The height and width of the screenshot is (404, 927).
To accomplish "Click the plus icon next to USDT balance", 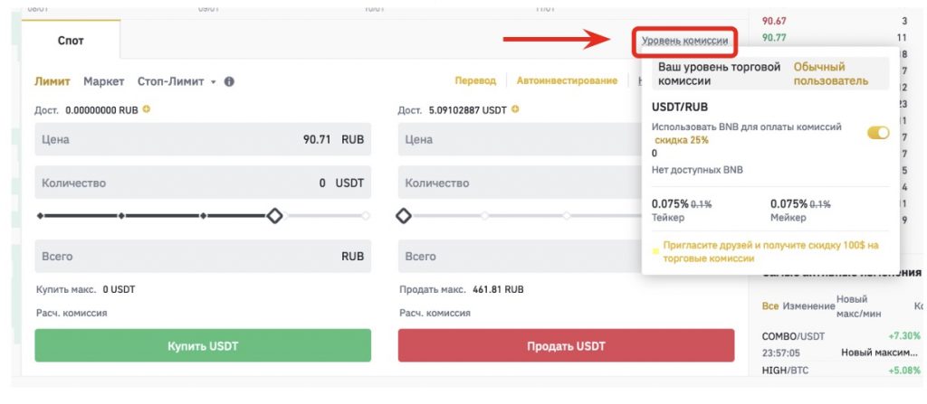I will point(515,109).
